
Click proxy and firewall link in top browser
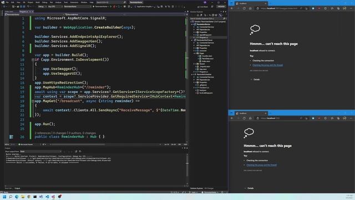267,66
